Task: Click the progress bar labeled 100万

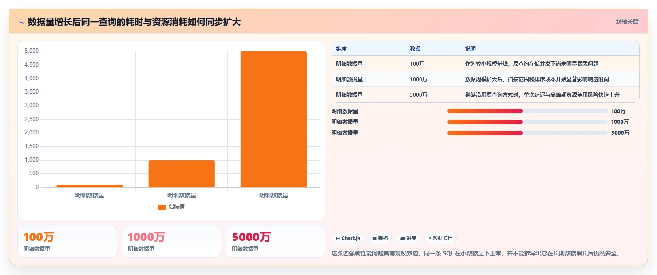Action: (527, 111)
